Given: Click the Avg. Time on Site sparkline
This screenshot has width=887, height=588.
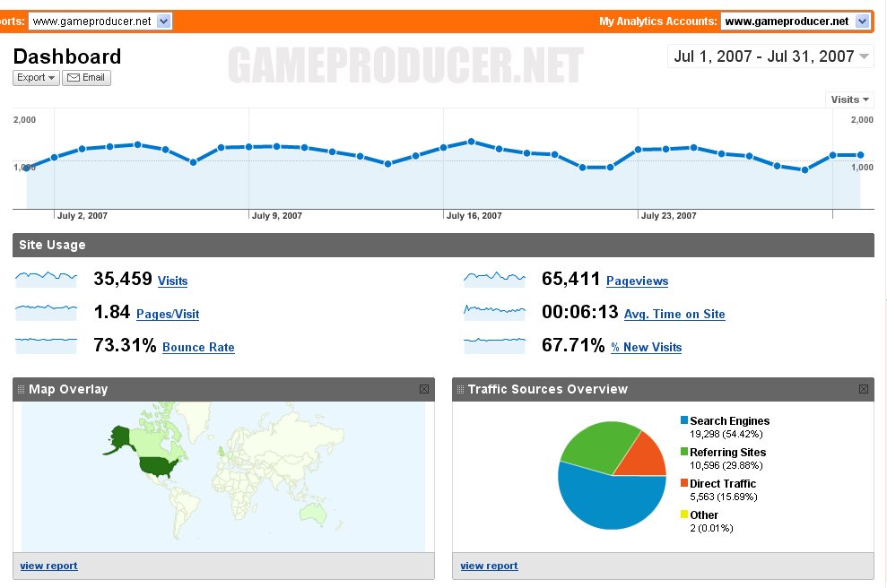Looking at the screenshot, I should click(494, 312).
